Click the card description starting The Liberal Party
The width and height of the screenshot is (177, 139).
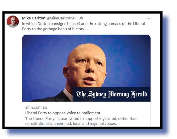81,121
